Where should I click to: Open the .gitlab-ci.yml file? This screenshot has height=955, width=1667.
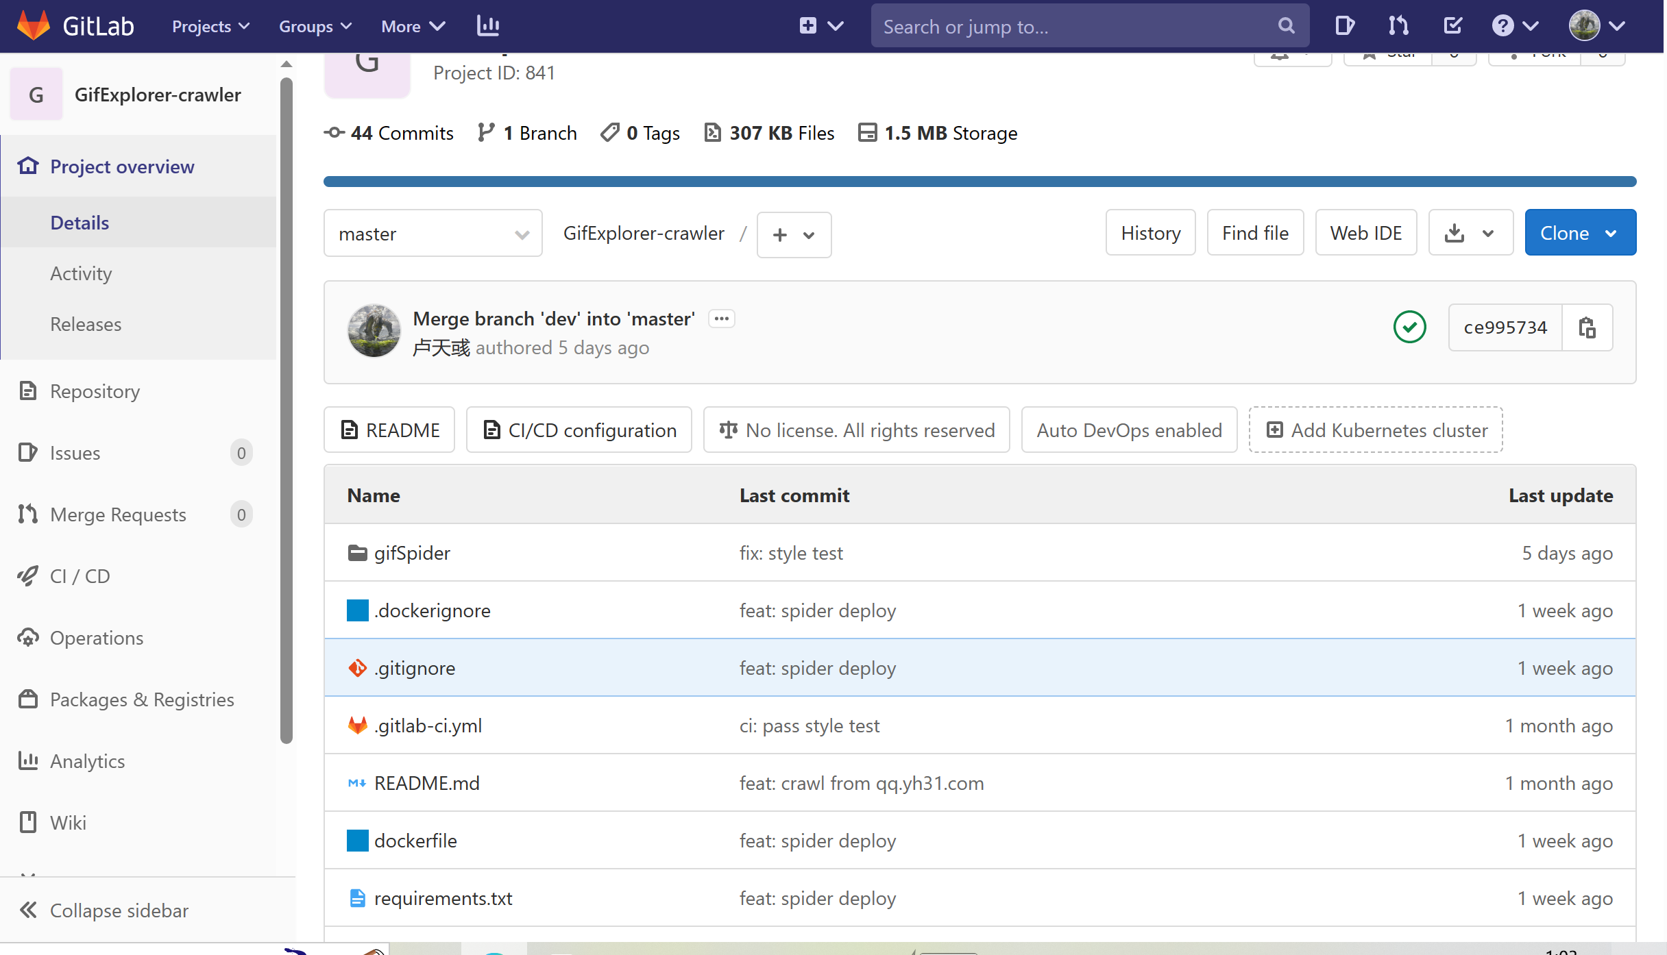point(428,725)
